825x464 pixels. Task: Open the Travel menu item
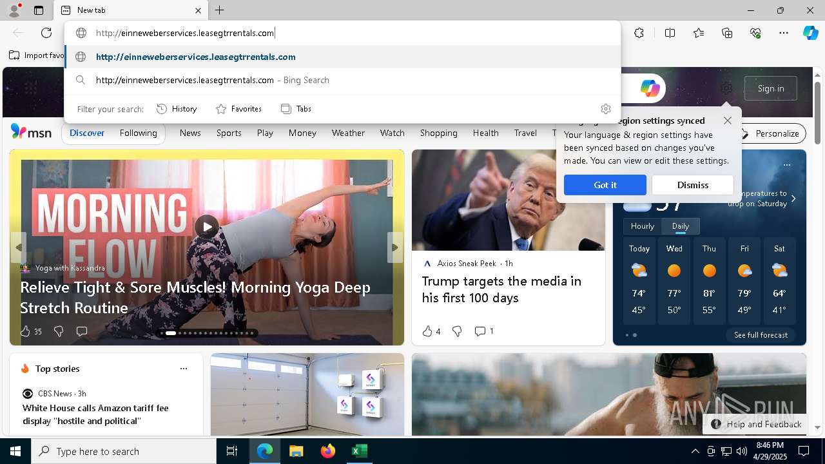[525, 133]
